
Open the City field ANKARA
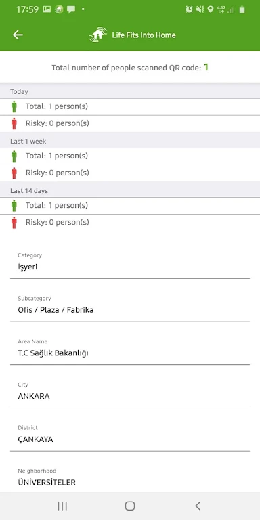click(x=130, y=391)
